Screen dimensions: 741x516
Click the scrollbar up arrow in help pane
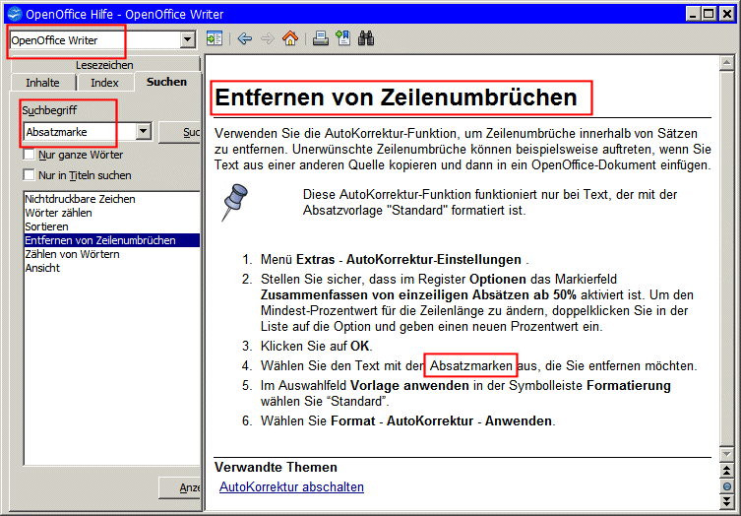point(726,63)
